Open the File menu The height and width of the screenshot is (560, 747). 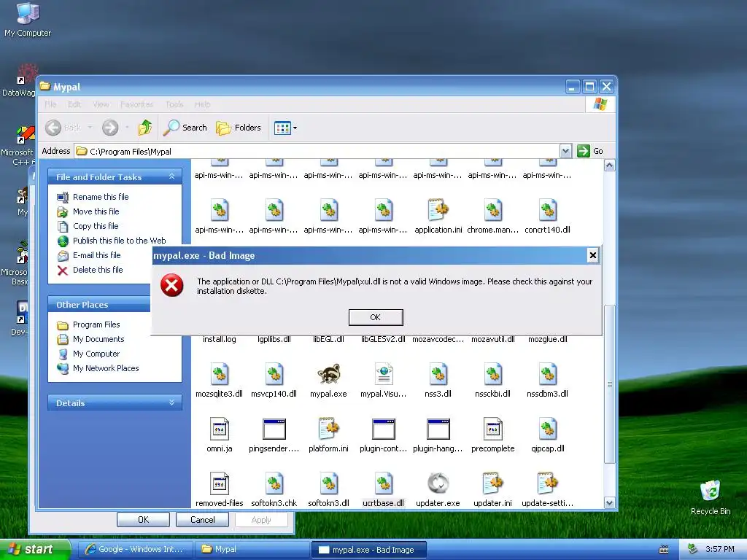click(x=50, y=104)
